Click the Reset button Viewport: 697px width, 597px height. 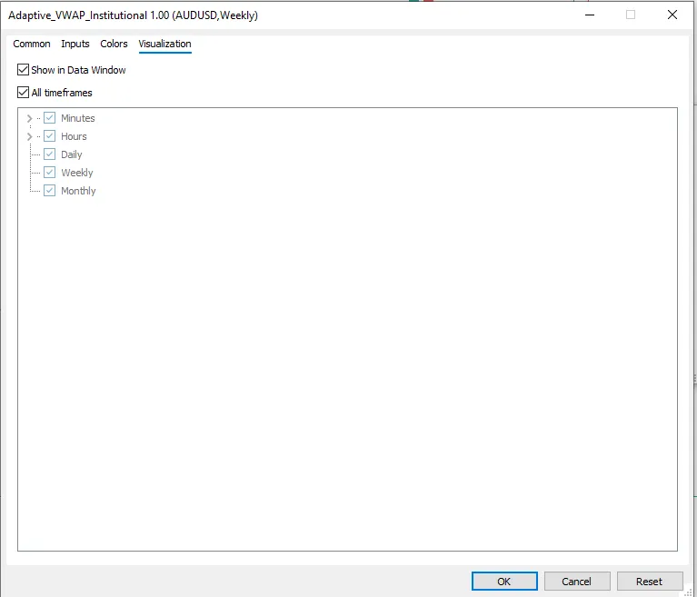[x=649, y=582]
